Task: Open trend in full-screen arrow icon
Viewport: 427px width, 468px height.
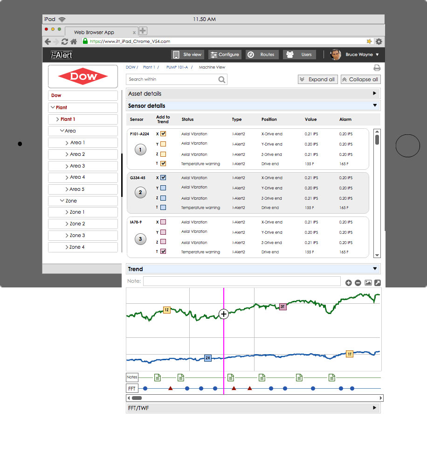Action: [377, 283]
